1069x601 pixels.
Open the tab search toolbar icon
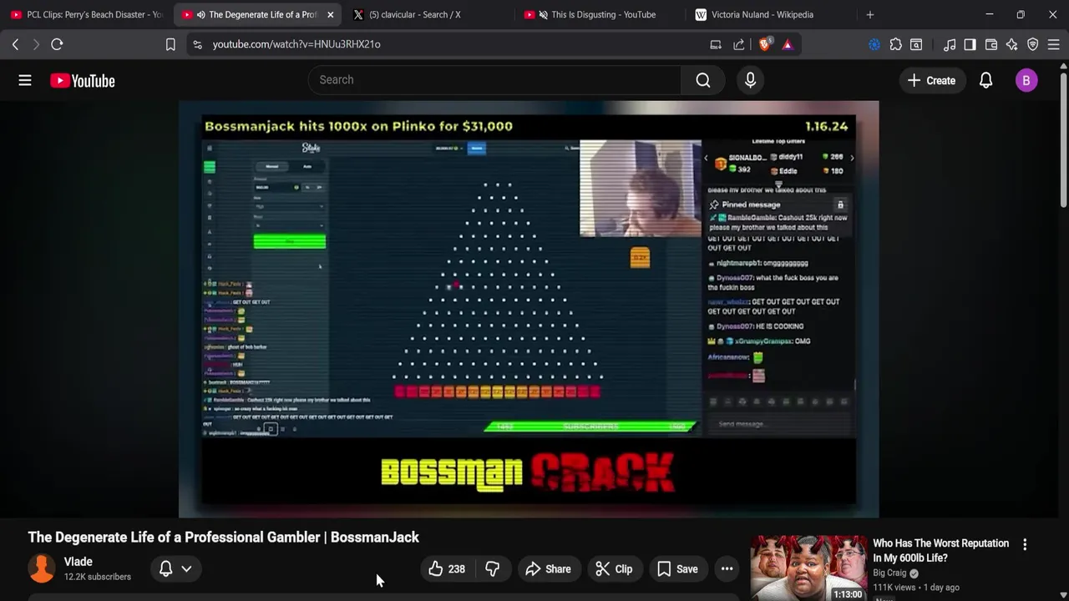tap(916, 44)
